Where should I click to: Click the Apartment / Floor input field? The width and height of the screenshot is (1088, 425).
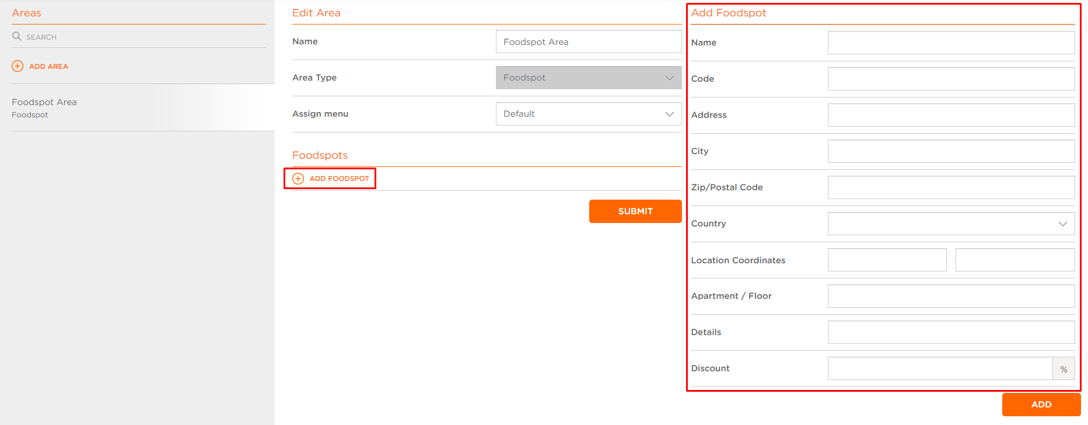(x=951, y=296)
